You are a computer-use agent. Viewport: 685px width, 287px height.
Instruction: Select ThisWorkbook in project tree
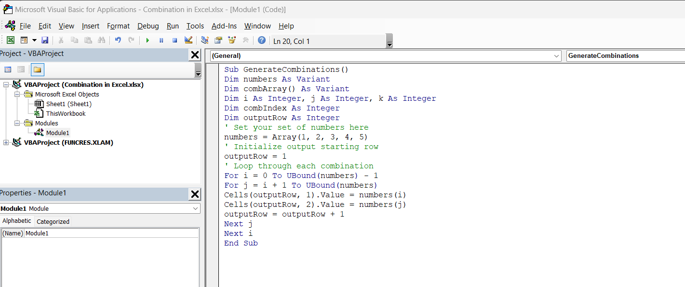(x=66, y=113)
